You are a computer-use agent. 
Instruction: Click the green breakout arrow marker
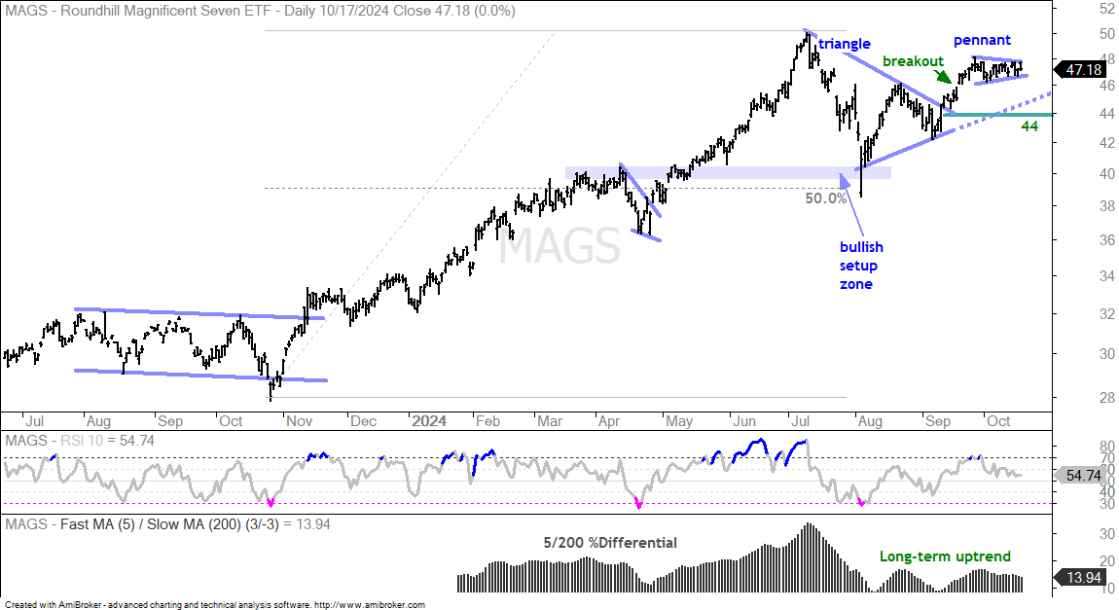943,76
